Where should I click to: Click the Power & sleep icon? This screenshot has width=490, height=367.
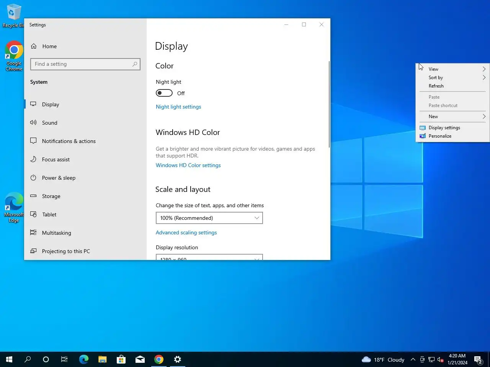click(33, 177)
